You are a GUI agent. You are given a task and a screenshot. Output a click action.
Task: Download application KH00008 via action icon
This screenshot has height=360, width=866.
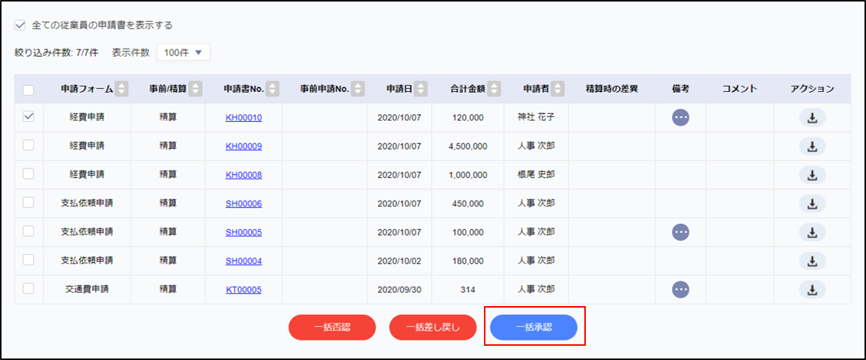[x=812, y=175]
